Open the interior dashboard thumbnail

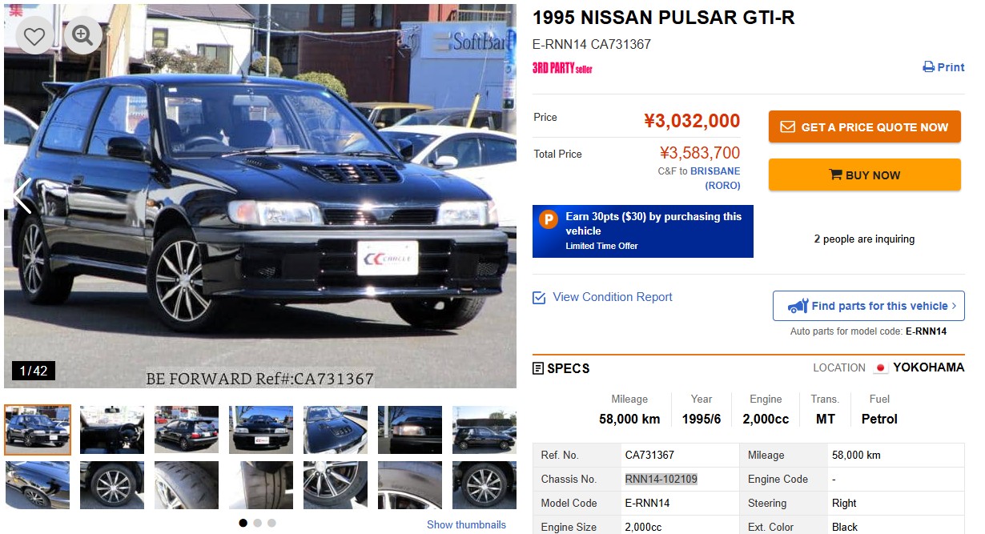click(x=112, y=430)
